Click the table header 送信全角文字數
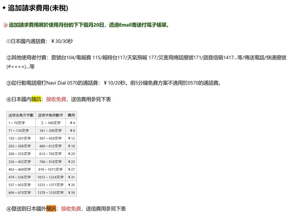The width and height of the screenshot is (291, 216). click(x=21, y=115)
